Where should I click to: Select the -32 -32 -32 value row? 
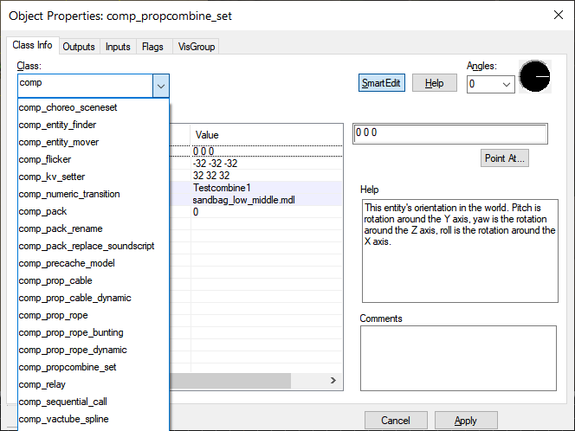coord(256,163)
